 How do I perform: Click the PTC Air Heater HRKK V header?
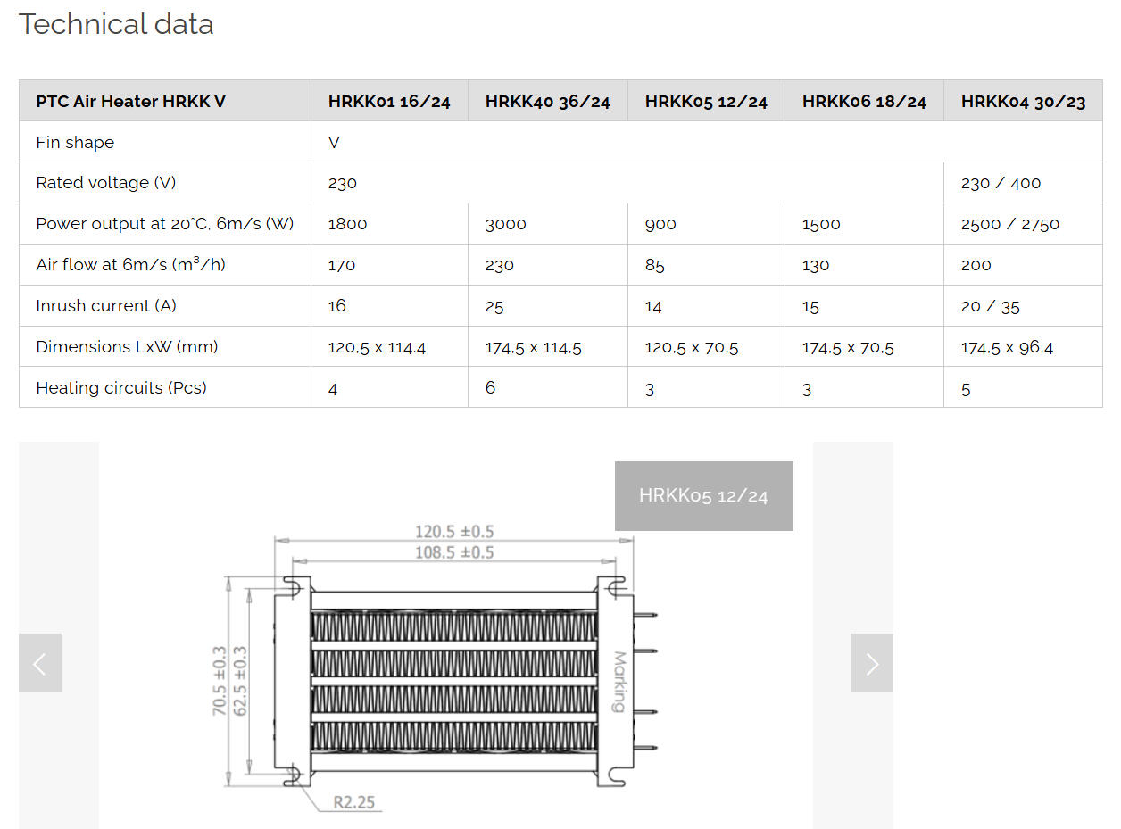tap(130, 102)
